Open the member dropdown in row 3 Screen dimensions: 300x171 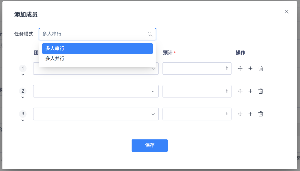(96, 114)
